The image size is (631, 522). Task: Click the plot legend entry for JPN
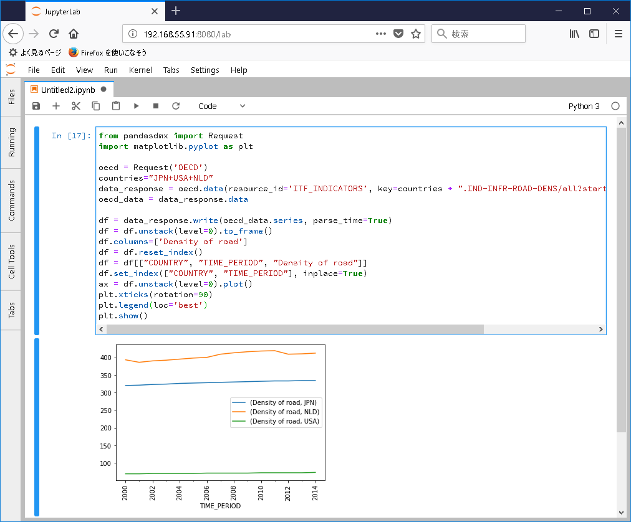(275, 402)
